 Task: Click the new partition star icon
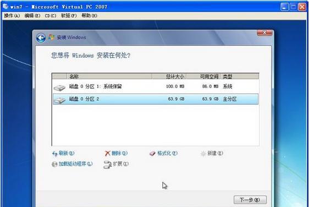(x=203, y=154)
